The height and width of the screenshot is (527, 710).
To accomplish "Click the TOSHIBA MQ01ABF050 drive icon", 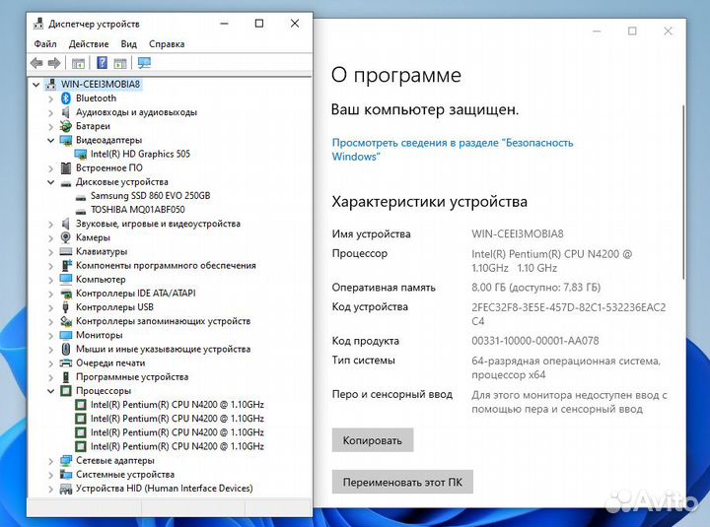I will pos(81,211).
